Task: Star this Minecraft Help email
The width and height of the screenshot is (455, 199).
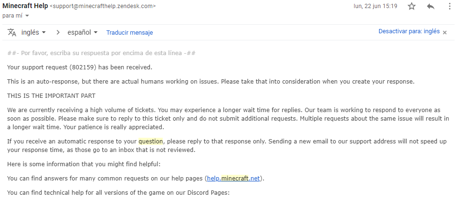Action: coord(412,6)
